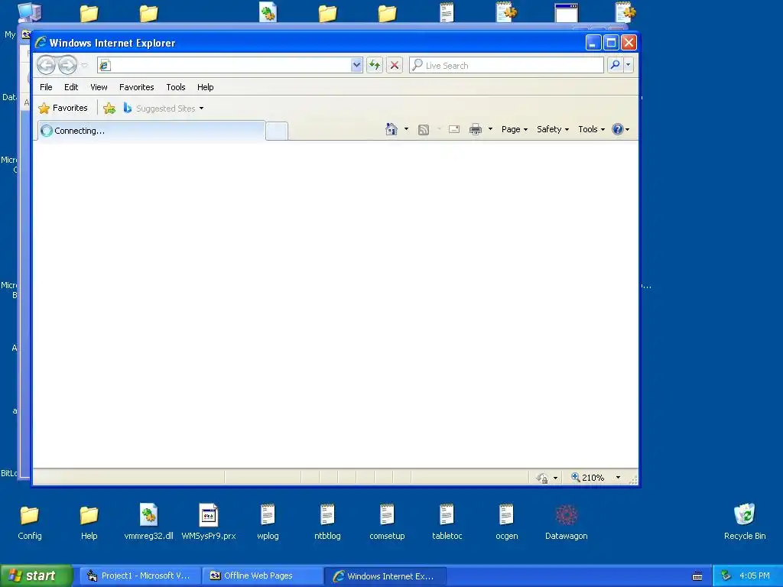The width and height of the screenshot is (783, 587).
Task: Open the search provider options dropdown
Action: point(629,65)
